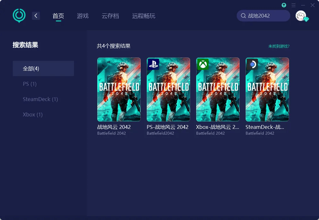Open the hamburger menu in title bar
This screenshot has height=220, width=319.
pyautogui.click(x=293, y=5)
